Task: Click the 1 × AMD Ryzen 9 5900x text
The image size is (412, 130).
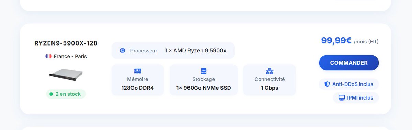Action: (x=195, y=51)
